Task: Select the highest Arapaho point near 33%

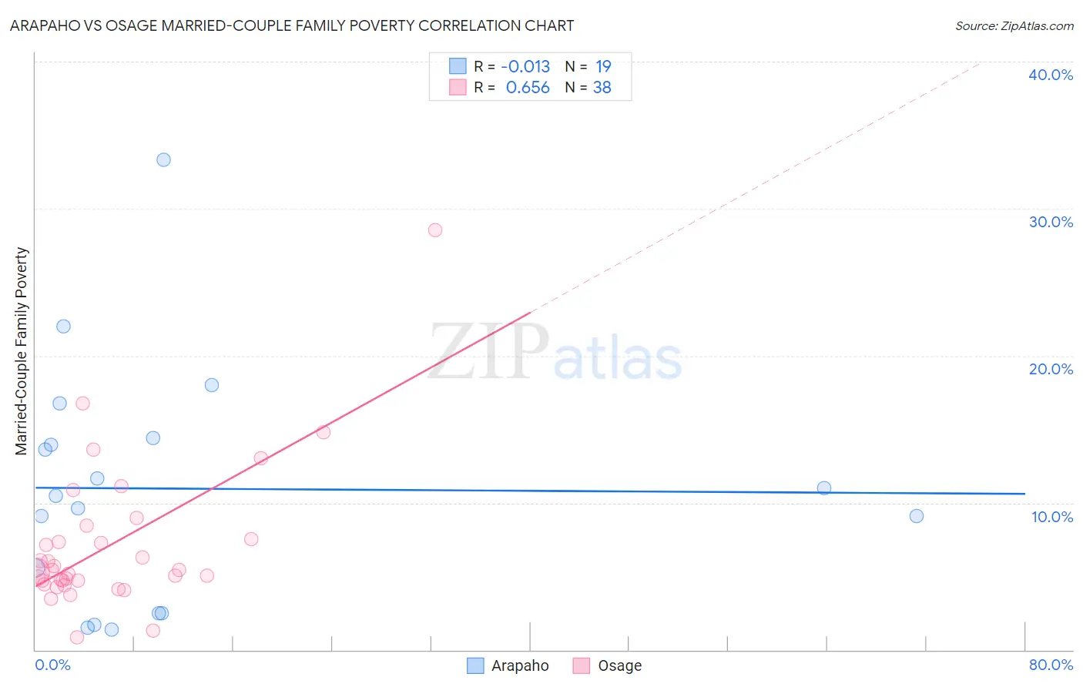Action: 163,160
